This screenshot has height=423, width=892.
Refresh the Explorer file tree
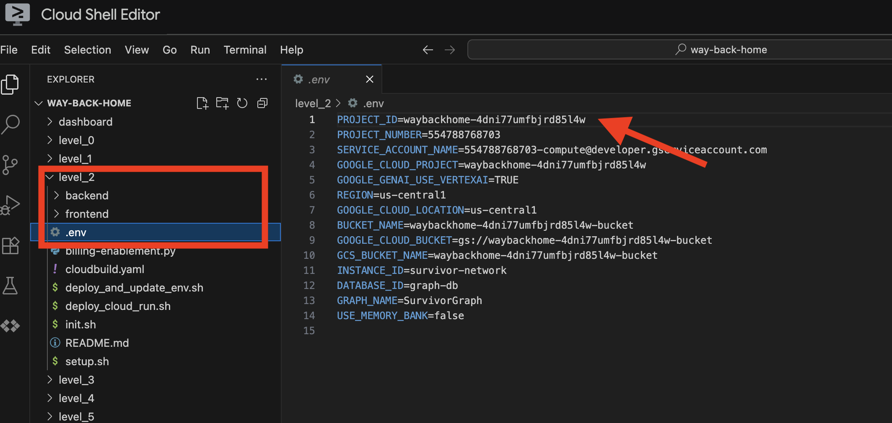point(242,103)
